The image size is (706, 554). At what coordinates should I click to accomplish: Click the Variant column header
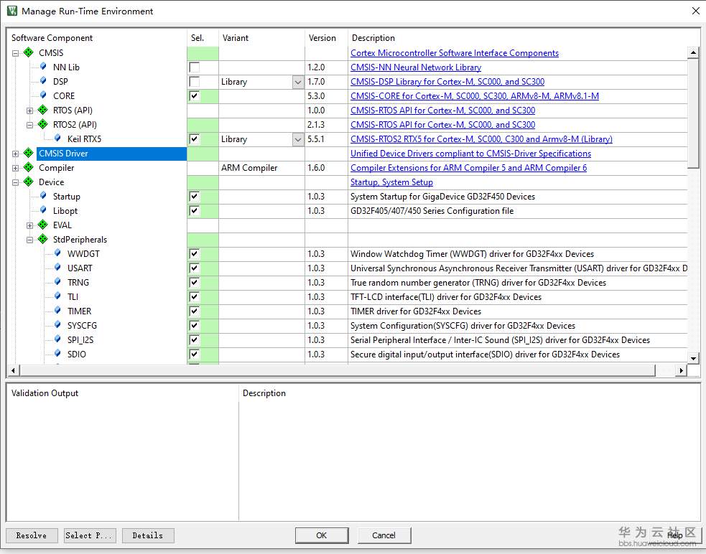click(x=261, y=38)
